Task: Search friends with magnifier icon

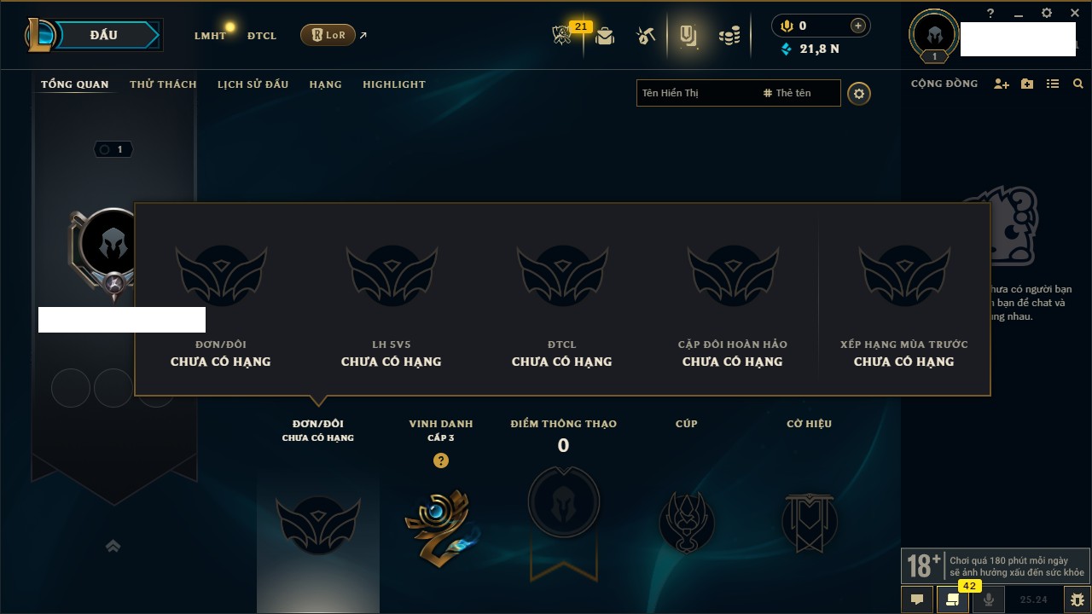Action: (1078, 84)
